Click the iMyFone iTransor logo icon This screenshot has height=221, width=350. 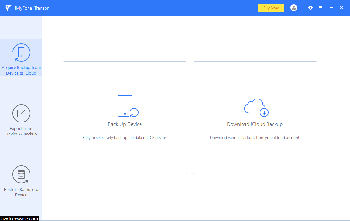[8, 8]
